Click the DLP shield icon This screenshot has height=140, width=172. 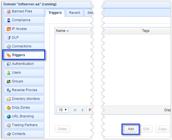[9, 38]
